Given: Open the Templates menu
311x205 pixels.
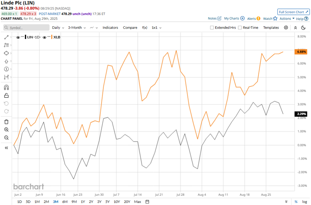Looking at the screenshot, I should pos(271,27).
